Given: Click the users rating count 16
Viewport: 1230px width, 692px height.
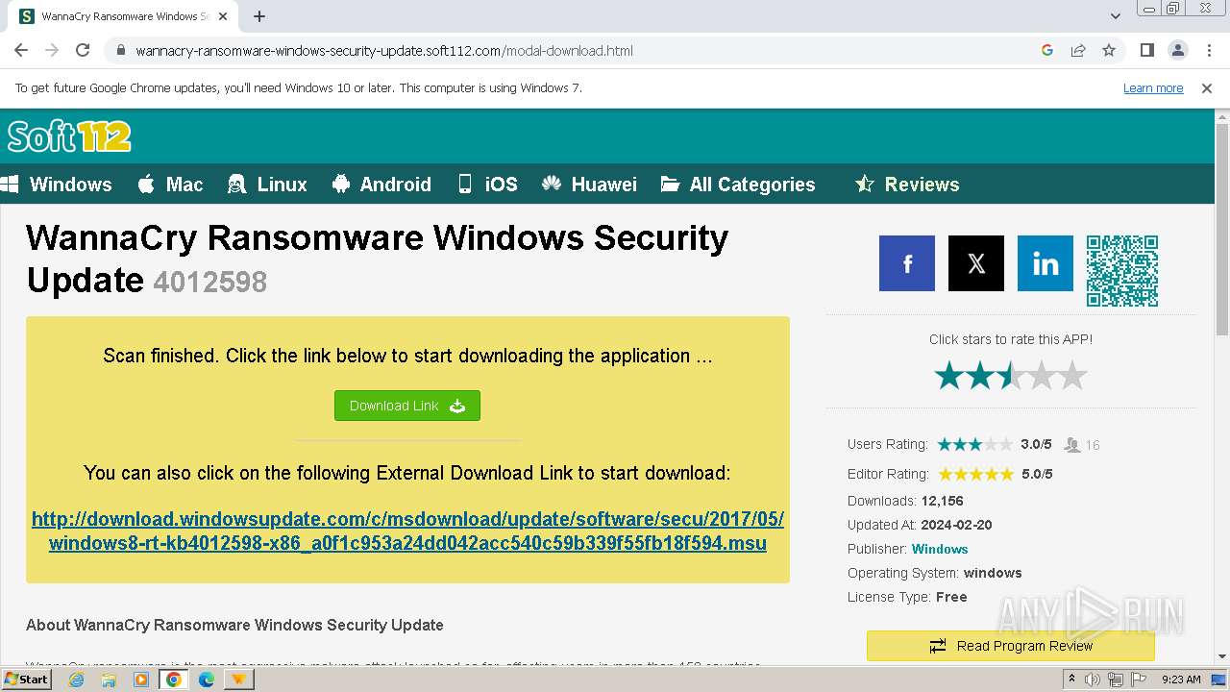Looking at the screenshot, I should 1093,445.
